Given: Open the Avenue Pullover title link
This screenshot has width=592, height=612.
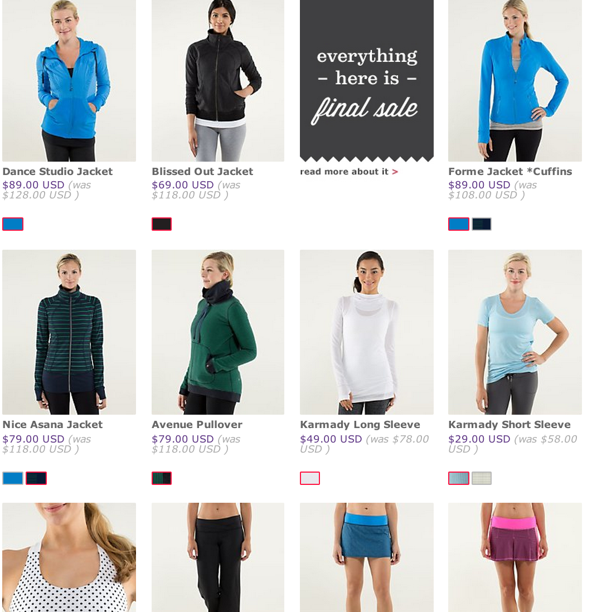Looking at the screenshot, I should (197, 424).
